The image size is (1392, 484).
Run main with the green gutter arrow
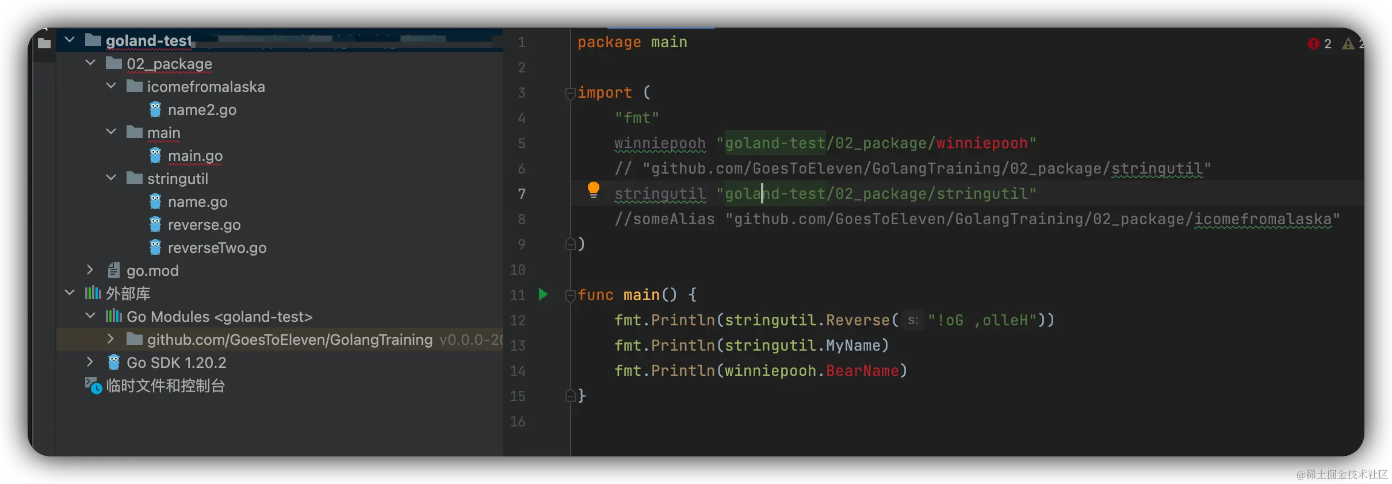543,294
